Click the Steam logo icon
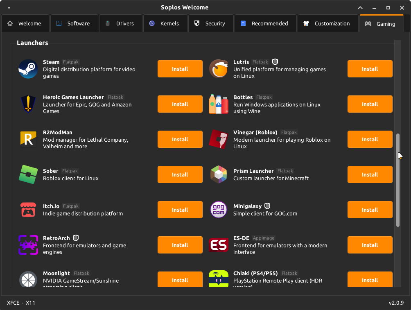The image size is (411, 310). [28, 69]
